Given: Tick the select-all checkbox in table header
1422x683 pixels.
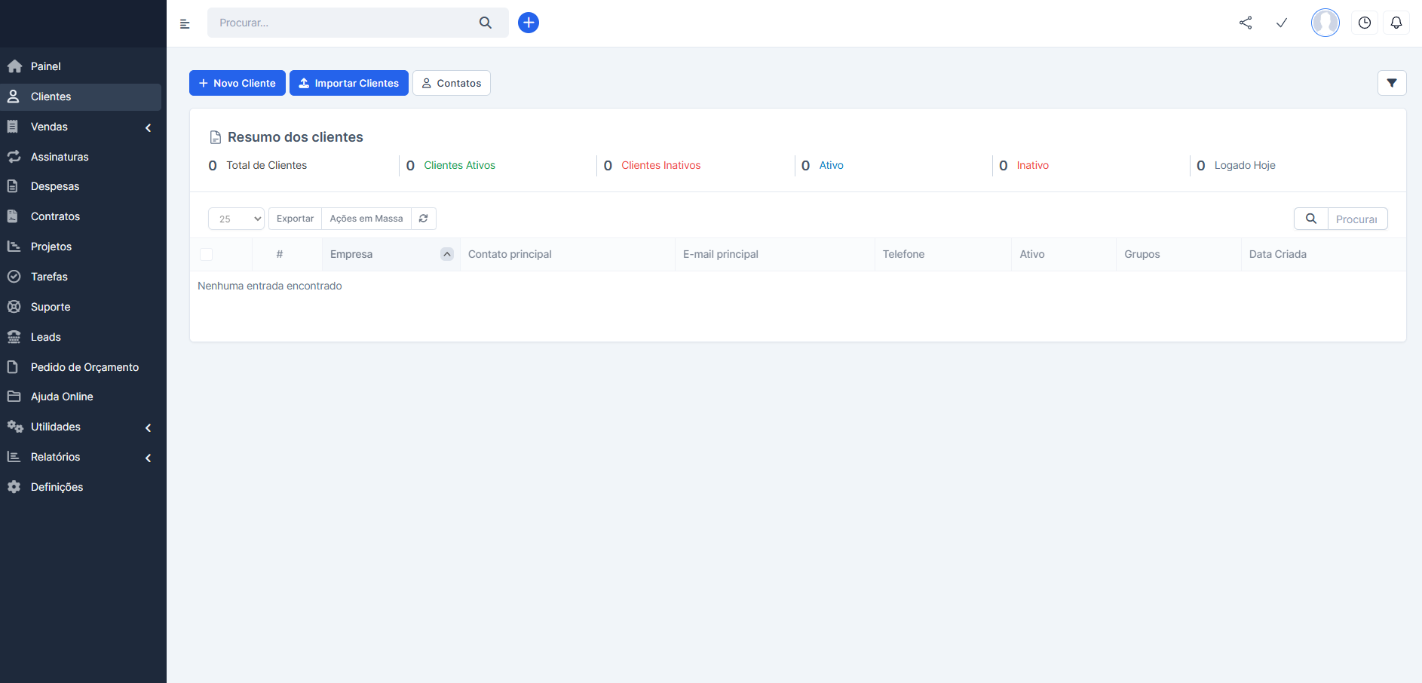Looking at the screenshot, I should (206, 255).
